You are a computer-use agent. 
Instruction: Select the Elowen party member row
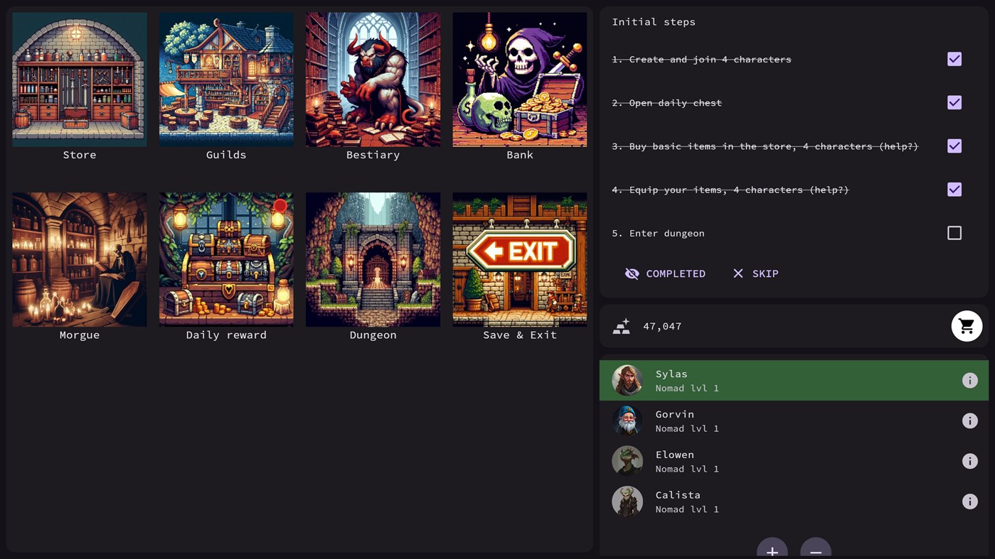pyautogui.click(x=794, y=461)
